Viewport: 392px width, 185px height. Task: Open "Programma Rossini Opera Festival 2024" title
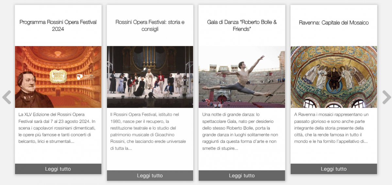[58, 25]
